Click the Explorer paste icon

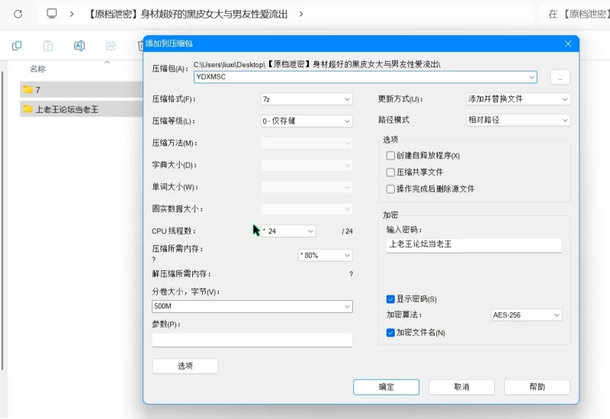(x=48, y=46)
